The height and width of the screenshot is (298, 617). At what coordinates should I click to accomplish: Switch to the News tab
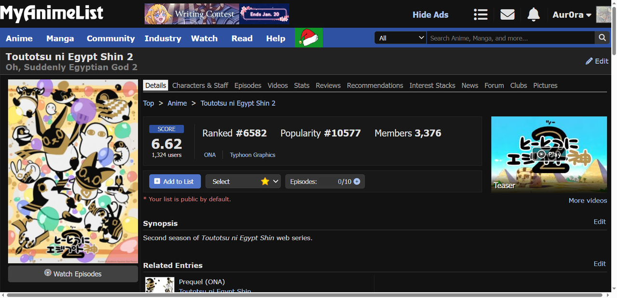click(x=470, y=85)
